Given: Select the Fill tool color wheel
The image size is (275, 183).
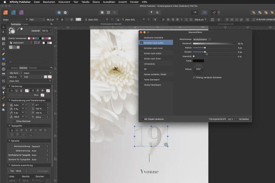Looking at the screenshot, I should pos(4,88).
